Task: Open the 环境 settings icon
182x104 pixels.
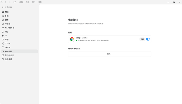Action: pos(3,39)
